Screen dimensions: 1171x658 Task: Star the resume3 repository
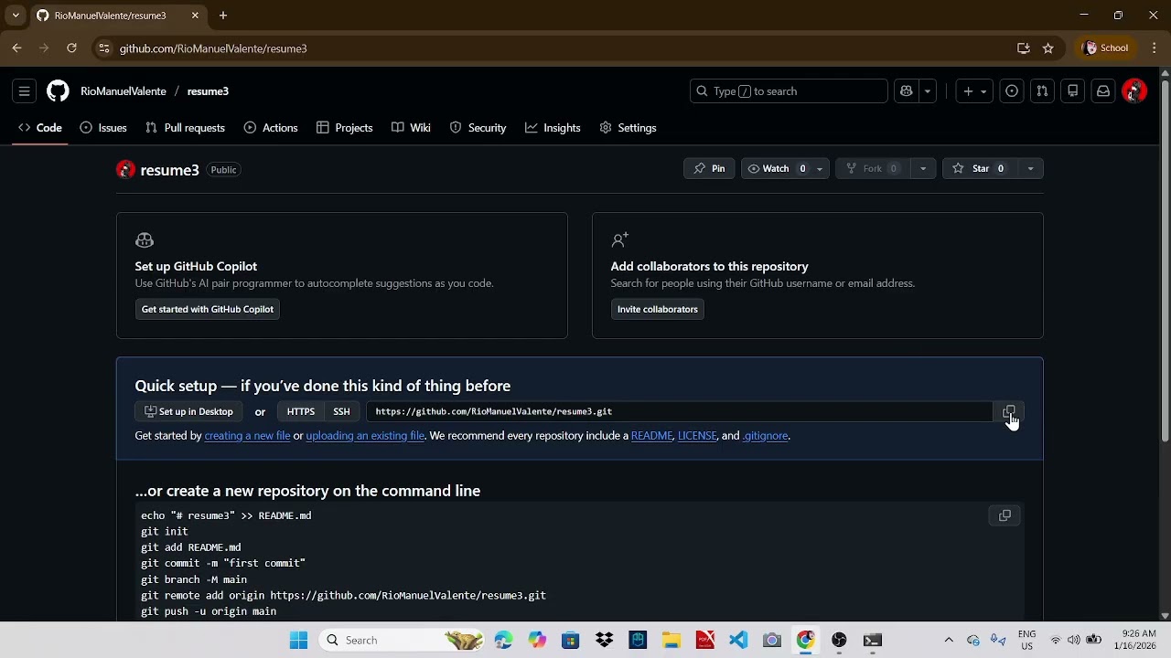click(x=979, y=169)
